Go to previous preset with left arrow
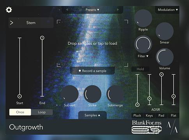The width and height of the screenshot is (189, 140). coord(67,10)
